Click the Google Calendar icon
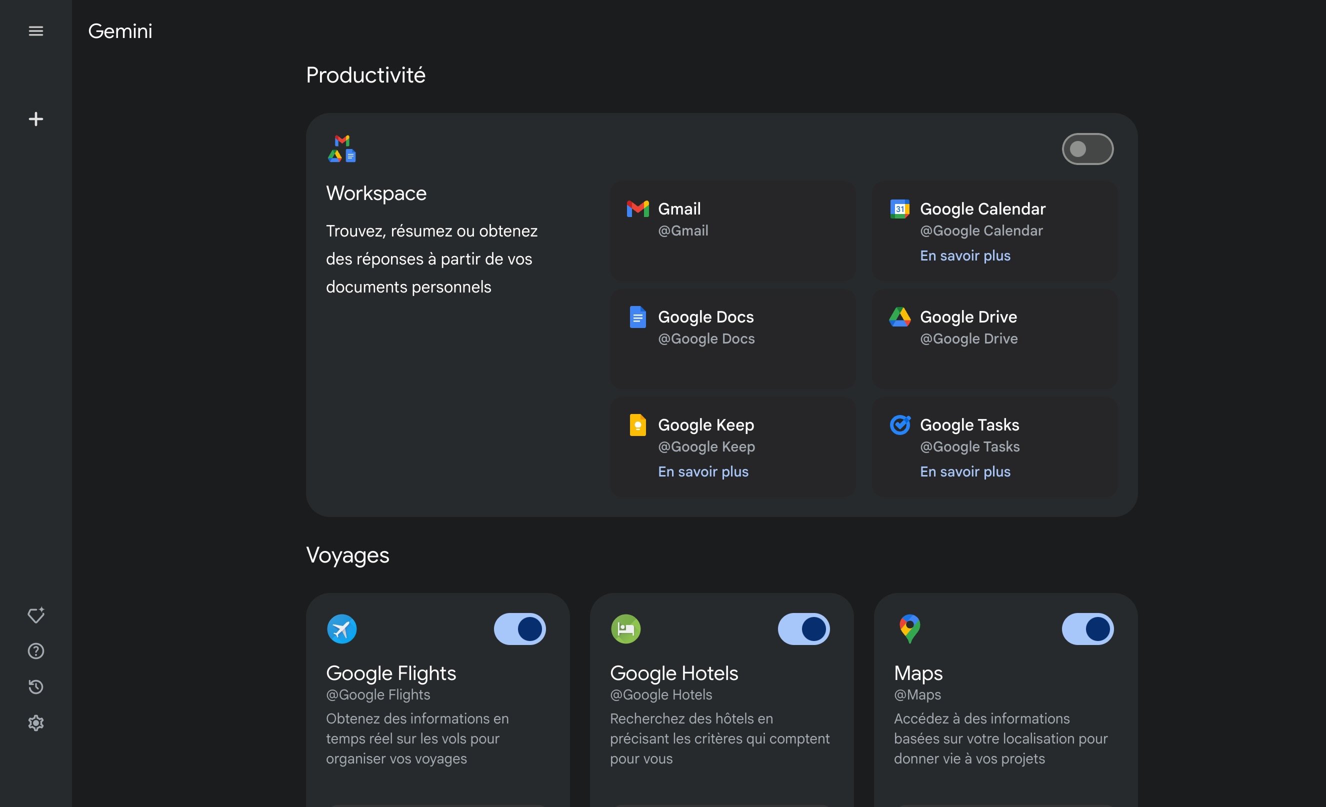This screenshot has width=1326, height=807. [x=900, y=208]
